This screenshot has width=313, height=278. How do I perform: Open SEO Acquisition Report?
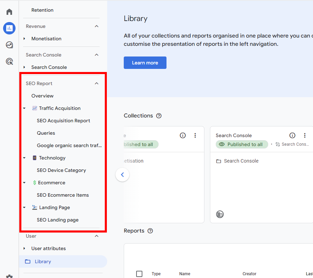point(63,121)
